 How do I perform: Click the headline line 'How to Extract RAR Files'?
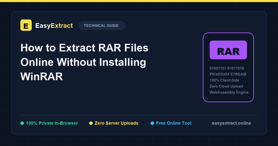click(84, 48)
